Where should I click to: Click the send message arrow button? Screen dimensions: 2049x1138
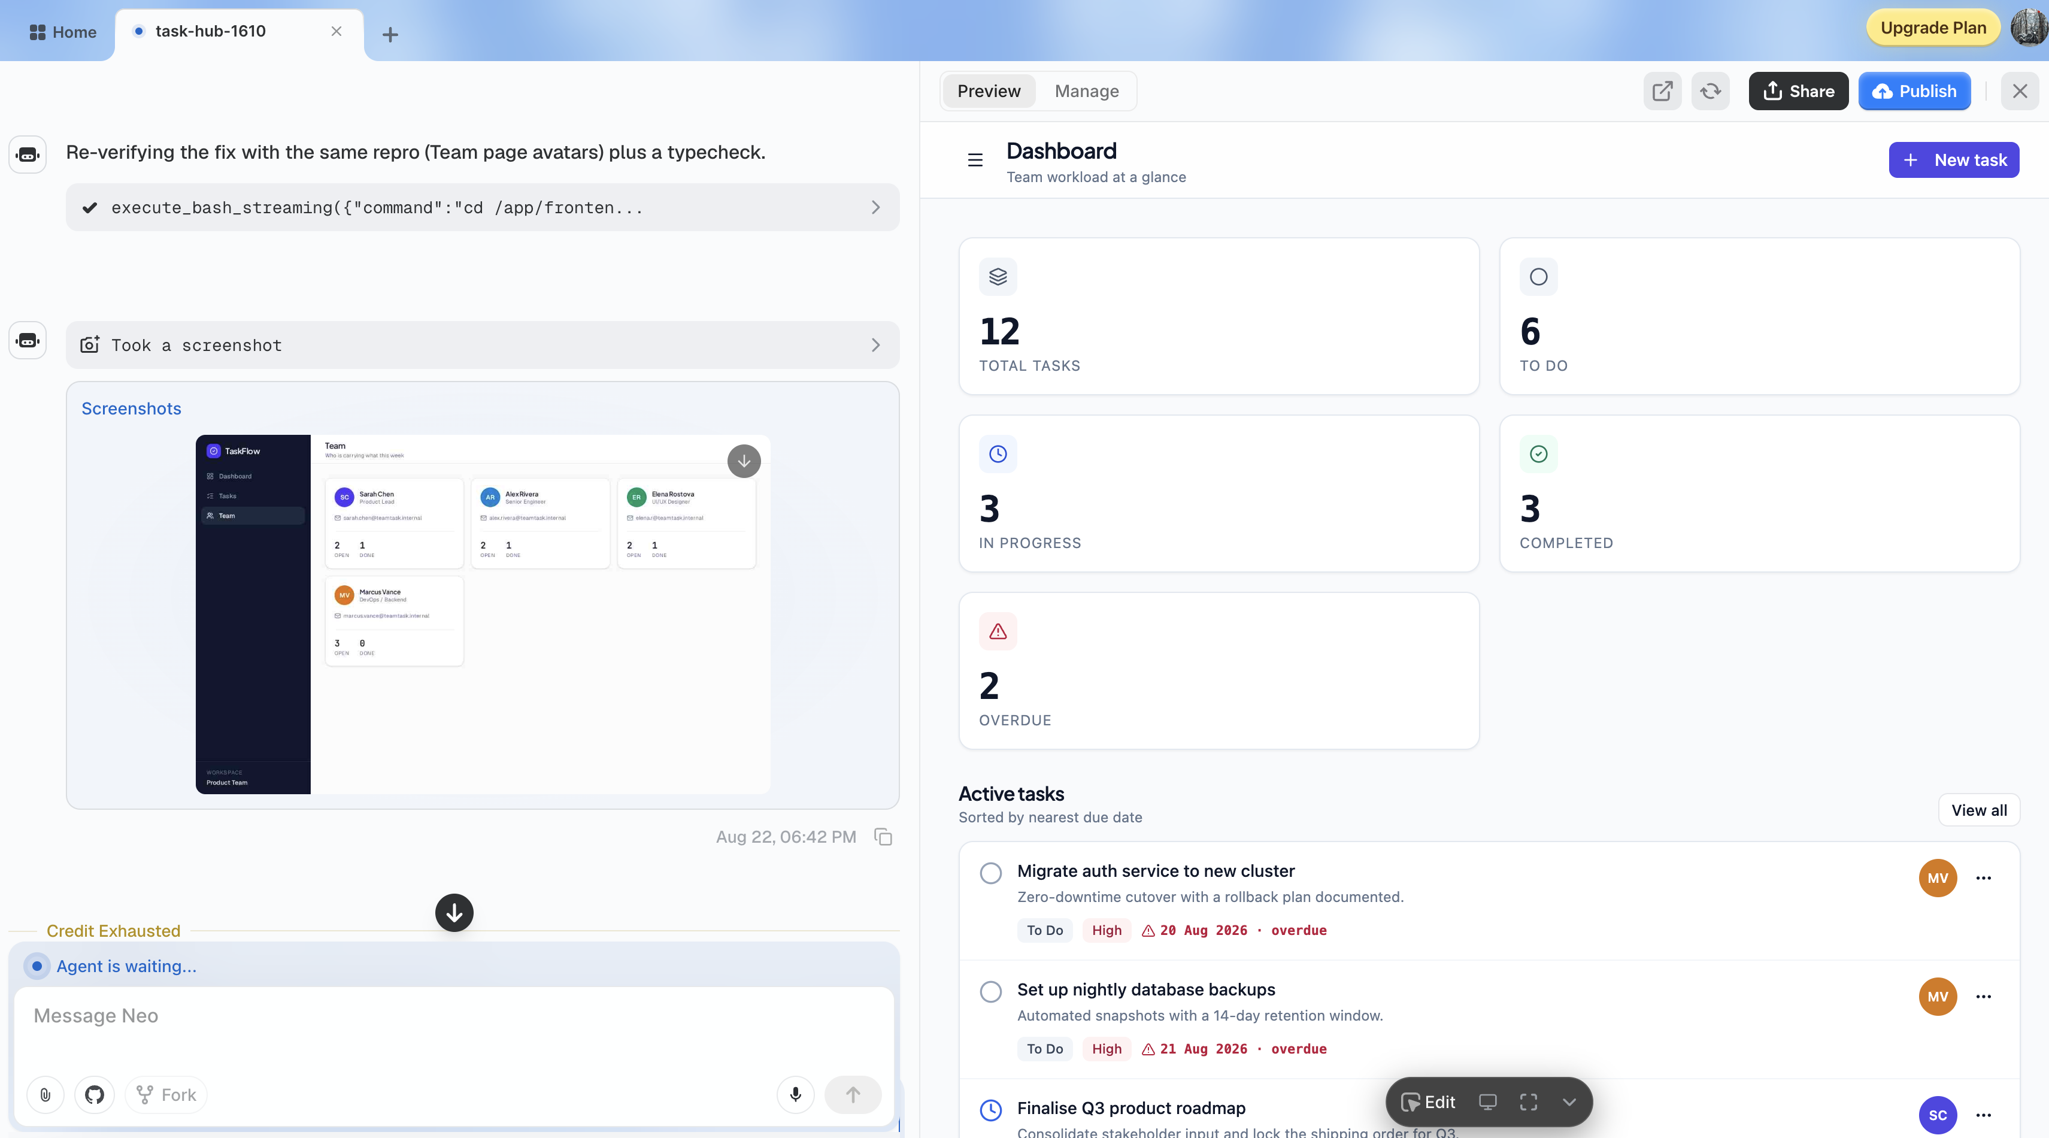click(x=853, y=1095)
